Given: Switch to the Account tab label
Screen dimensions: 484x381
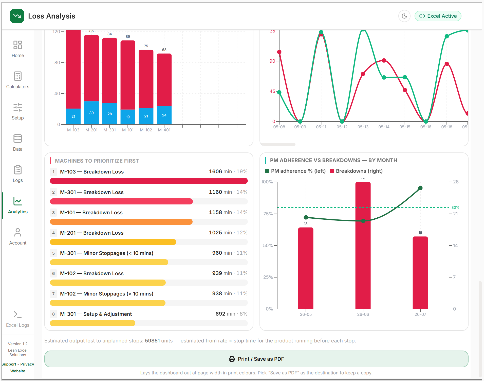Looking at the screenshot, I should 18,243.
